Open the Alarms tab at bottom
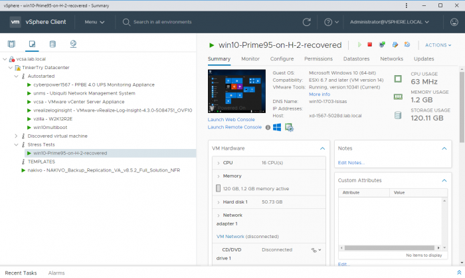The width and height of the screenshot is (465, 278). pos(56,273)
